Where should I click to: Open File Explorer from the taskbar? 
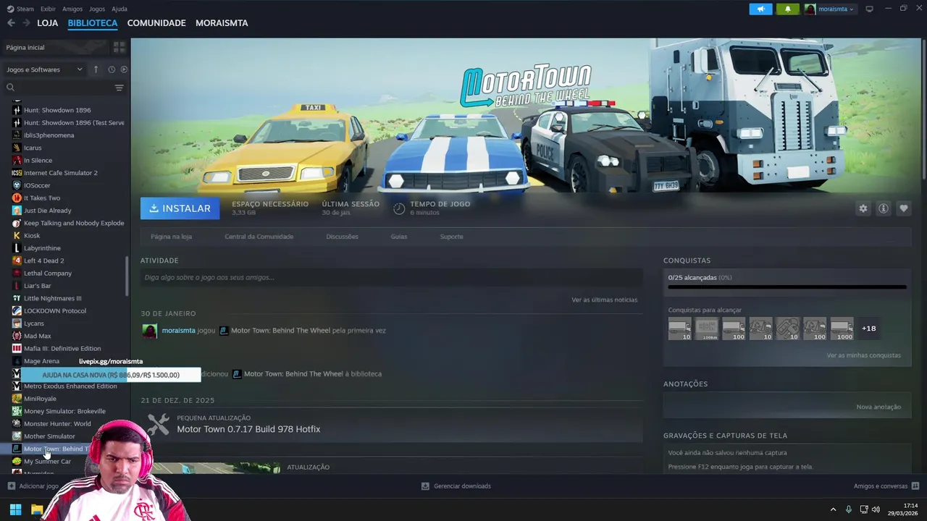coord(36,509)
